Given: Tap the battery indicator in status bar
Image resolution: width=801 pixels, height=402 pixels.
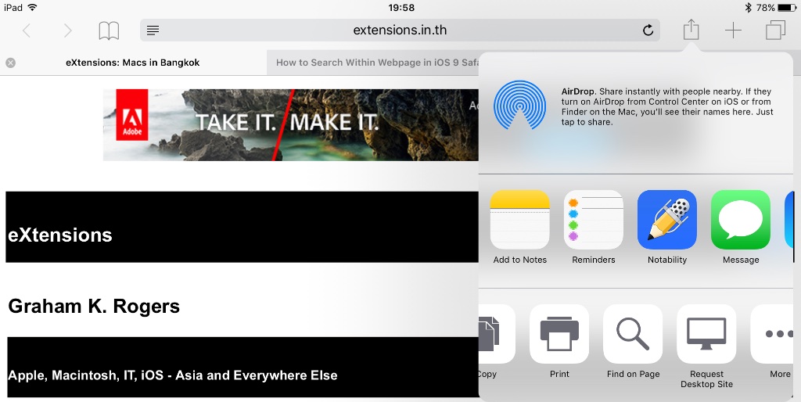Looking at the screenshot, I should 787,8.
